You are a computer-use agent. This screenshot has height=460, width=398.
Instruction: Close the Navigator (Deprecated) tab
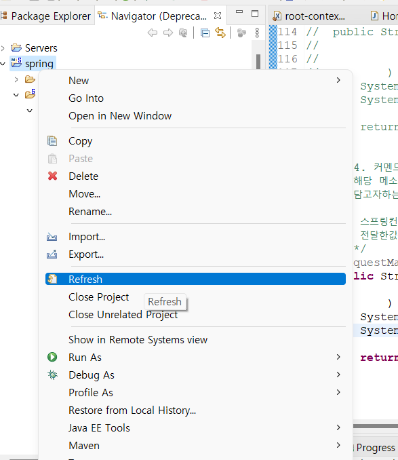click(x=218, y=16)
